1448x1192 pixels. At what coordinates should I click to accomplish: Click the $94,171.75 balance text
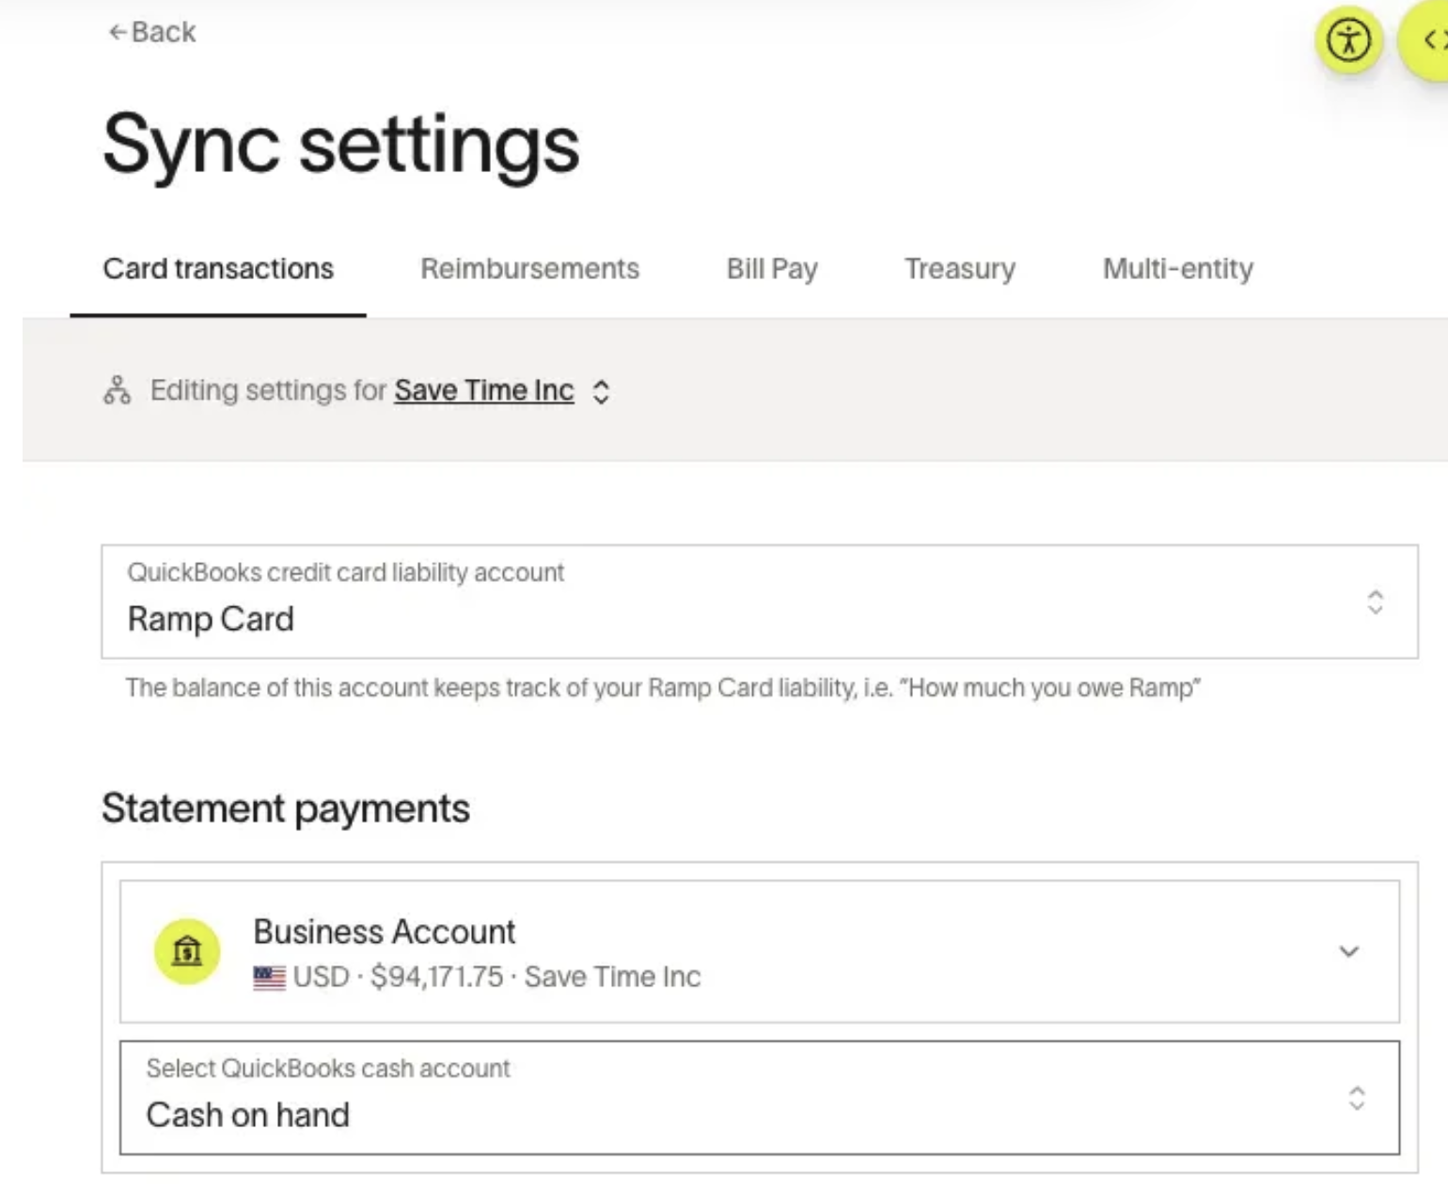[437, 977]
